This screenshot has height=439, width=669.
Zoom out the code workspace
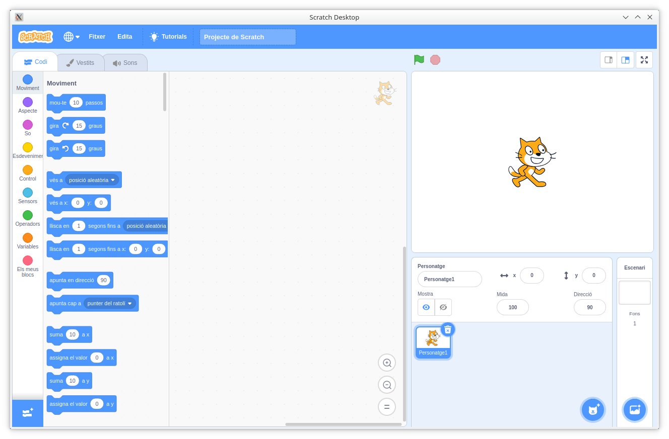pyautogui.click(x=387, y=385)
